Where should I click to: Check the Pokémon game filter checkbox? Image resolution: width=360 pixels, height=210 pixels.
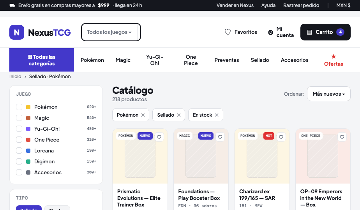pos(19,107)
